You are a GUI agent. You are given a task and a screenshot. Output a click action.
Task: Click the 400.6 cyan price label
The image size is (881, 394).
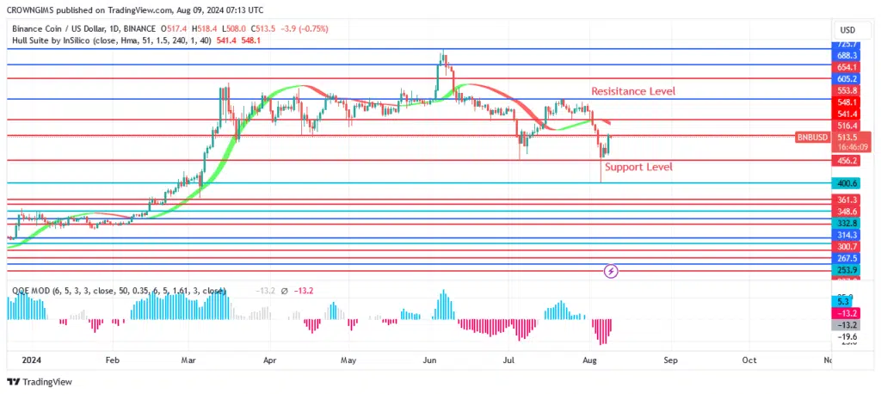click(x=847, y=183)
